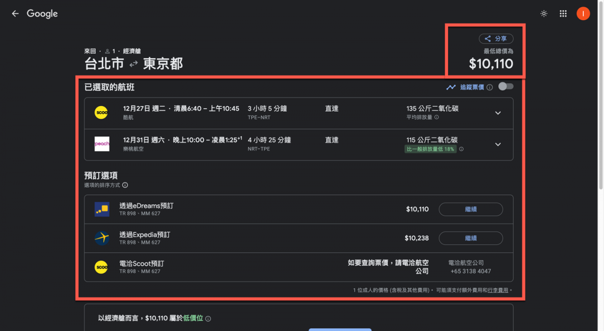Open the Google apps grid
604x331 pixels.
pos(563,14)
